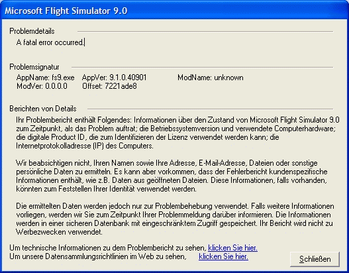Click the AppName: fs9.exe text
Screen dimensions: 349x273
tap(46, 78)
